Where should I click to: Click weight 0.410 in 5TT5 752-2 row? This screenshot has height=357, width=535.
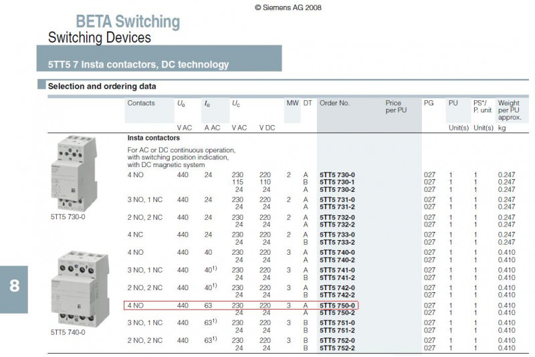(506, 348)
